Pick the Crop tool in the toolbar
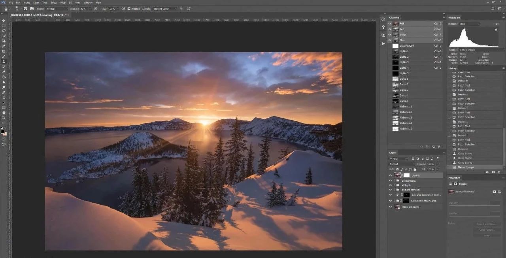 tap(4, 41)
